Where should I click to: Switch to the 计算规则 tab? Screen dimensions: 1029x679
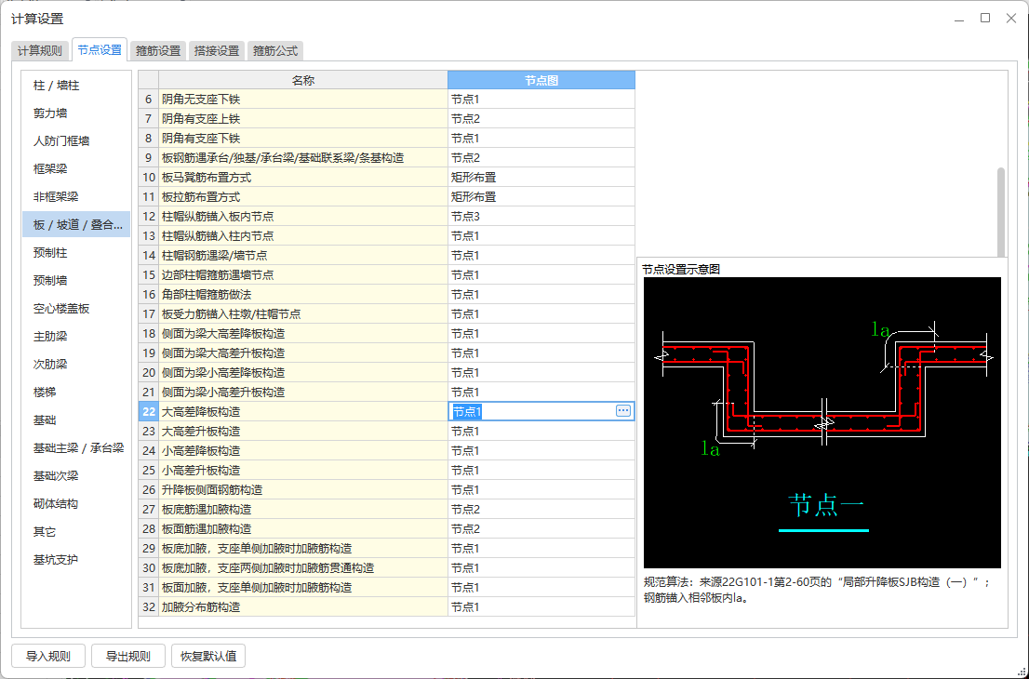point(40,50)
